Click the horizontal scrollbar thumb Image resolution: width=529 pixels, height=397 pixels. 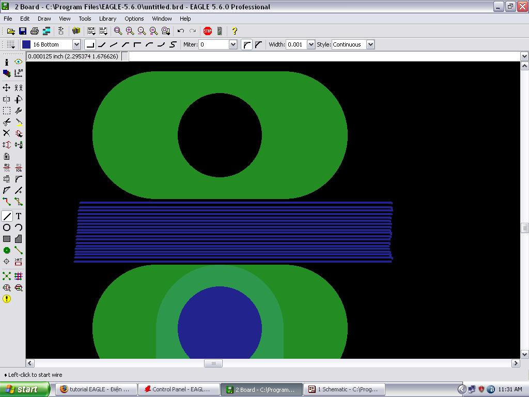point(213,363)
